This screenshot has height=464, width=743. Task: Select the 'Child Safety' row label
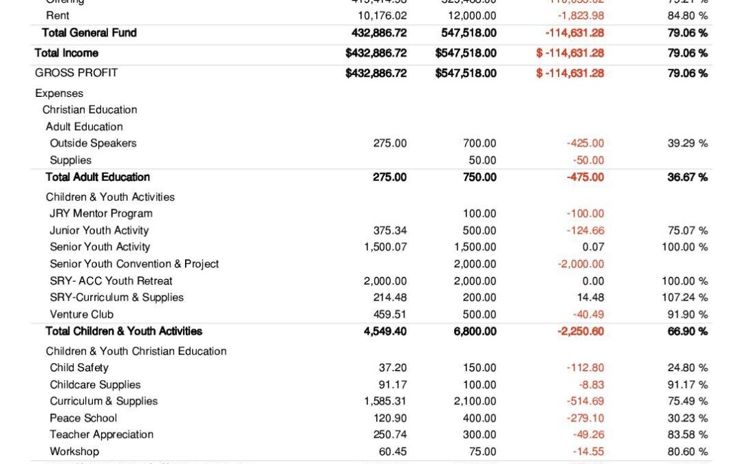[79, 368]
